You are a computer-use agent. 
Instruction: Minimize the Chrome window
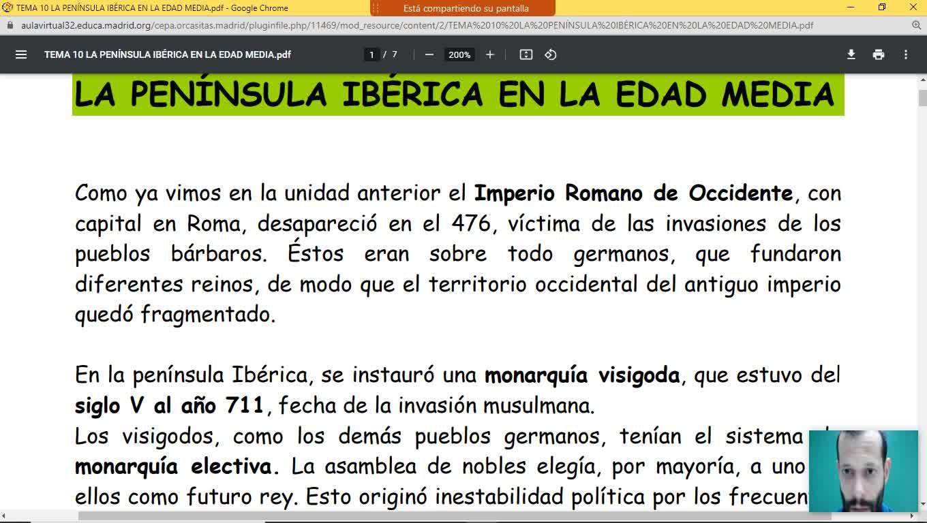851,7
